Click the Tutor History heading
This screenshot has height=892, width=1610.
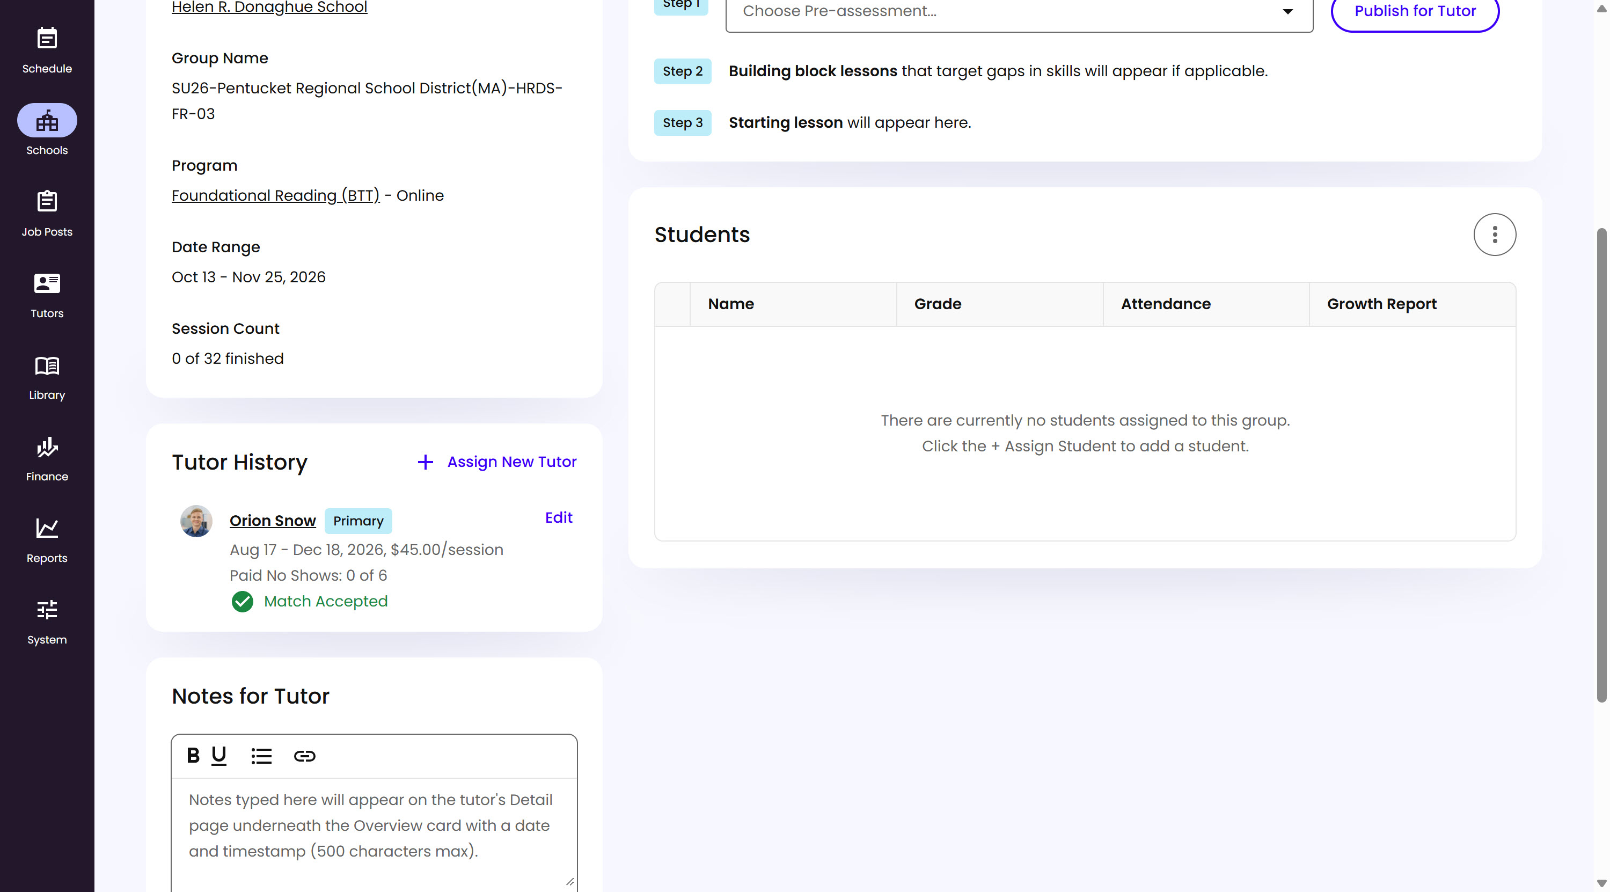tap(239, 462)
